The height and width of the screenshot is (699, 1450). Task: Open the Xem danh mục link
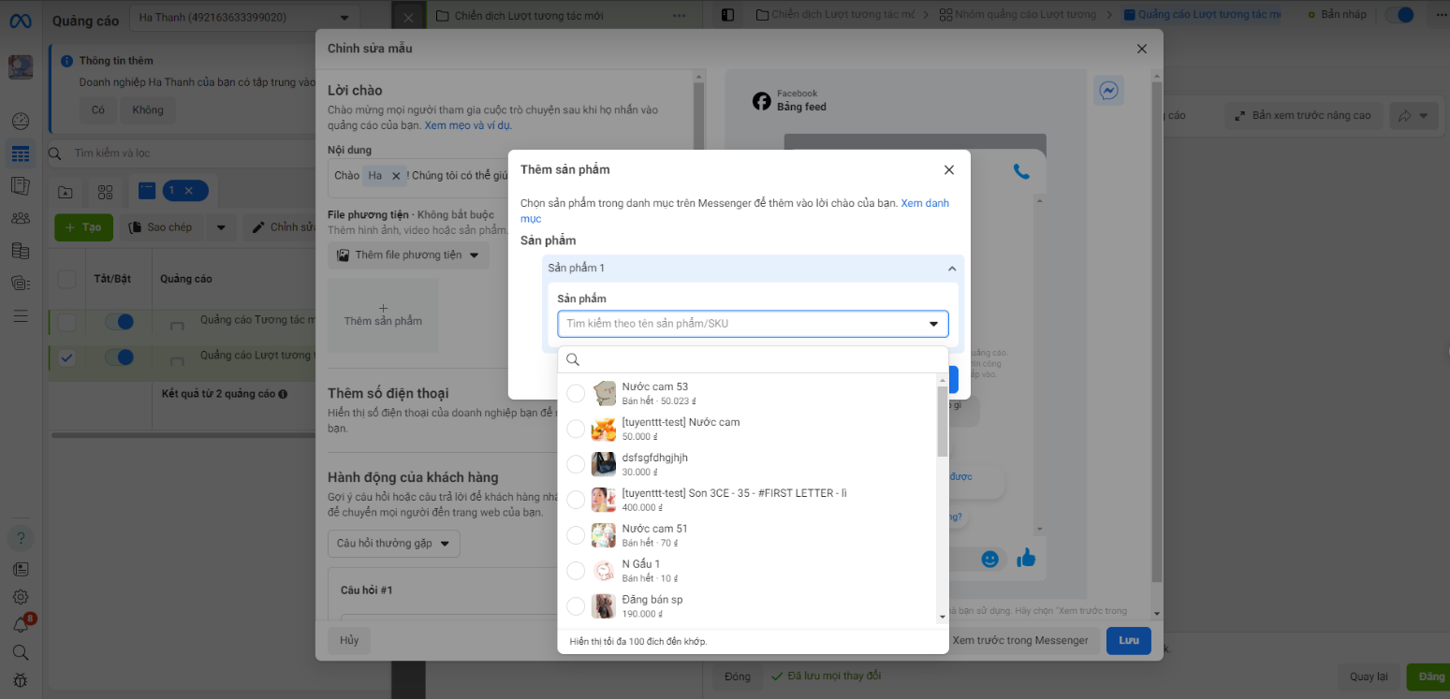click(735, 211)
